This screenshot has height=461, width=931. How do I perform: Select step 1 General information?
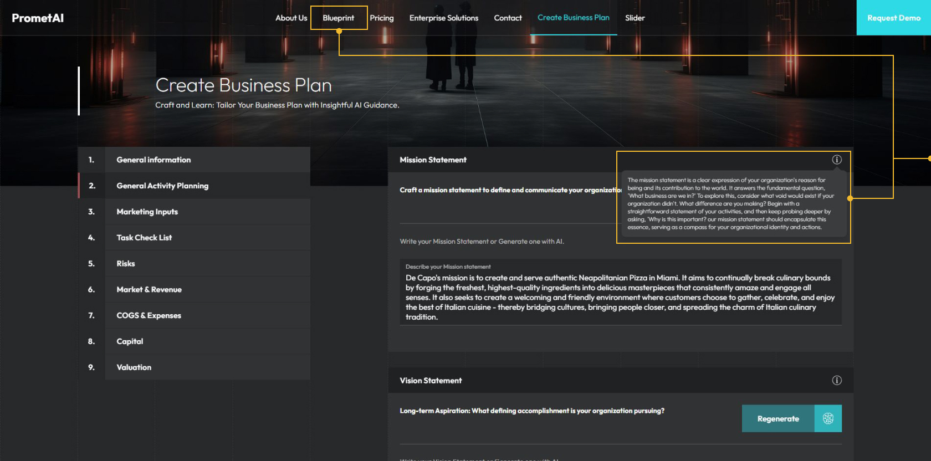[x=194, y=160]
